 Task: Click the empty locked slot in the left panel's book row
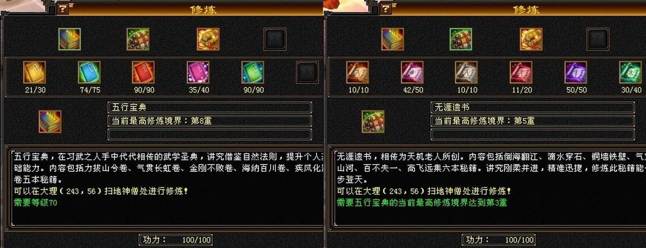click(308, 72)
